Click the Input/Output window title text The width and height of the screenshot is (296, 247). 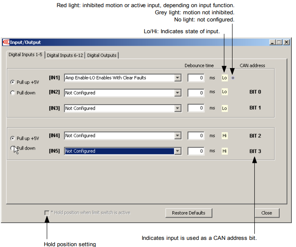tap(25, 42)
